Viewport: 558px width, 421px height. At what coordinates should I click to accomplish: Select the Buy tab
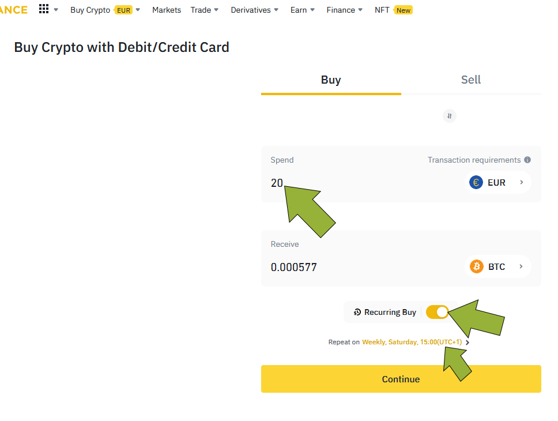(331, 80)
